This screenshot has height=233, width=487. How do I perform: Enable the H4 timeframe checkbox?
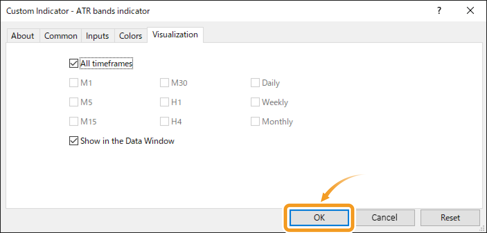tap(164, 121)
